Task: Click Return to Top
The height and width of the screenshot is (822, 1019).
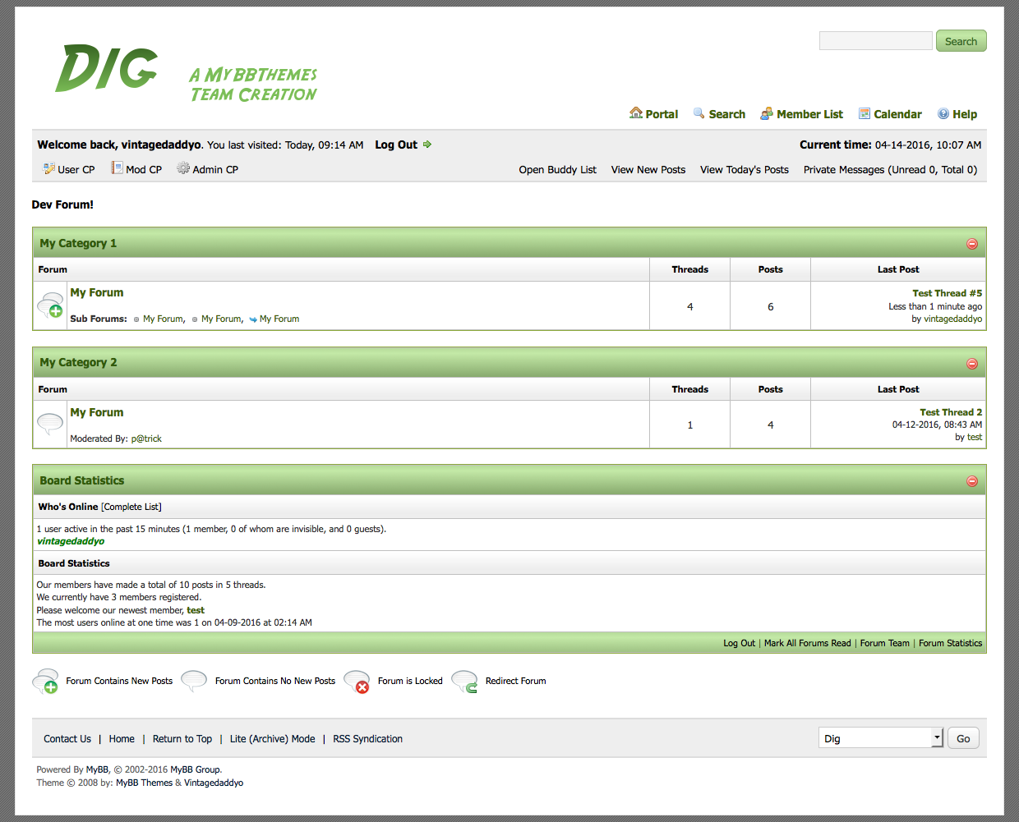Action: click(182, 739)
